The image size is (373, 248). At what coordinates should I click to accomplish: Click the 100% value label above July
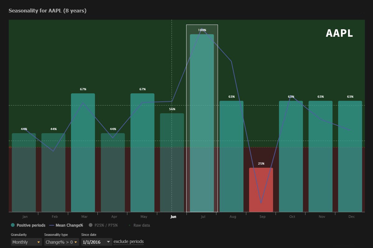click(x=202, y=30)
